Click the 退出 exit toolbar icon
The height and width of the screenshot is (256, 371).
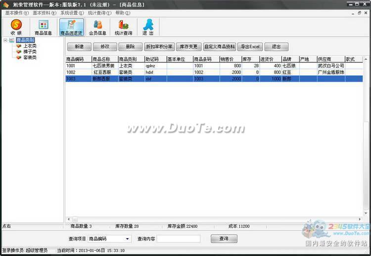coord(148,27)
